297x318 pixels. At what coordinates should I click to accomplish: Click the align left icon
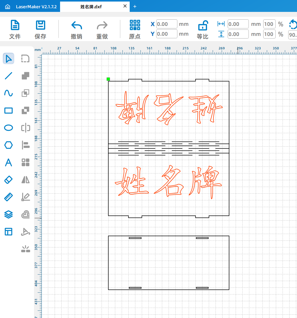coord(26,145)
